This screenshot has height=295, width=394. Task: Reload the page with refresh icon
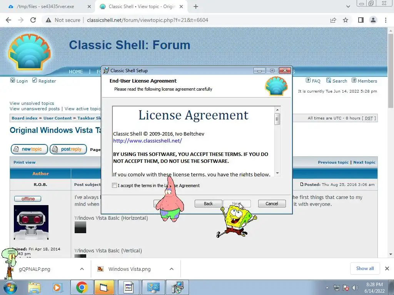click(x=33, y=20)
